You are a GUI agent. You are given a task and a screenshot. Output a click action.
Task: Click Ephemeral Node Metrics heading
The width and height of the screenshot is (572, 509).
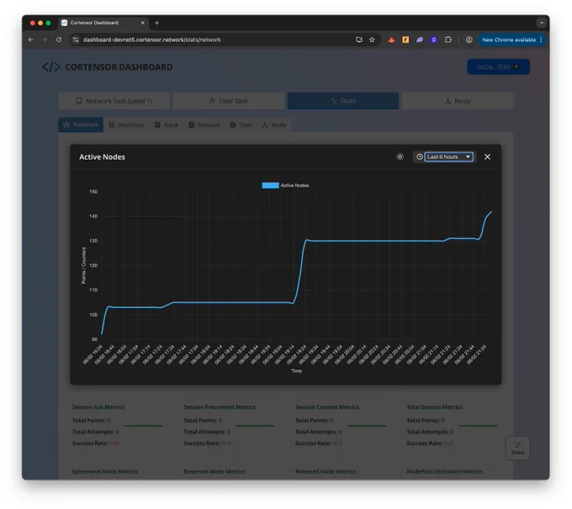(105, 472)
